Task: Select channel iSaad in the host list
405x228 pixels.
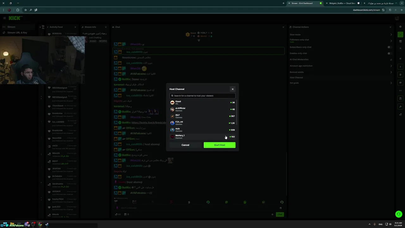Action: tap(202, 103)
